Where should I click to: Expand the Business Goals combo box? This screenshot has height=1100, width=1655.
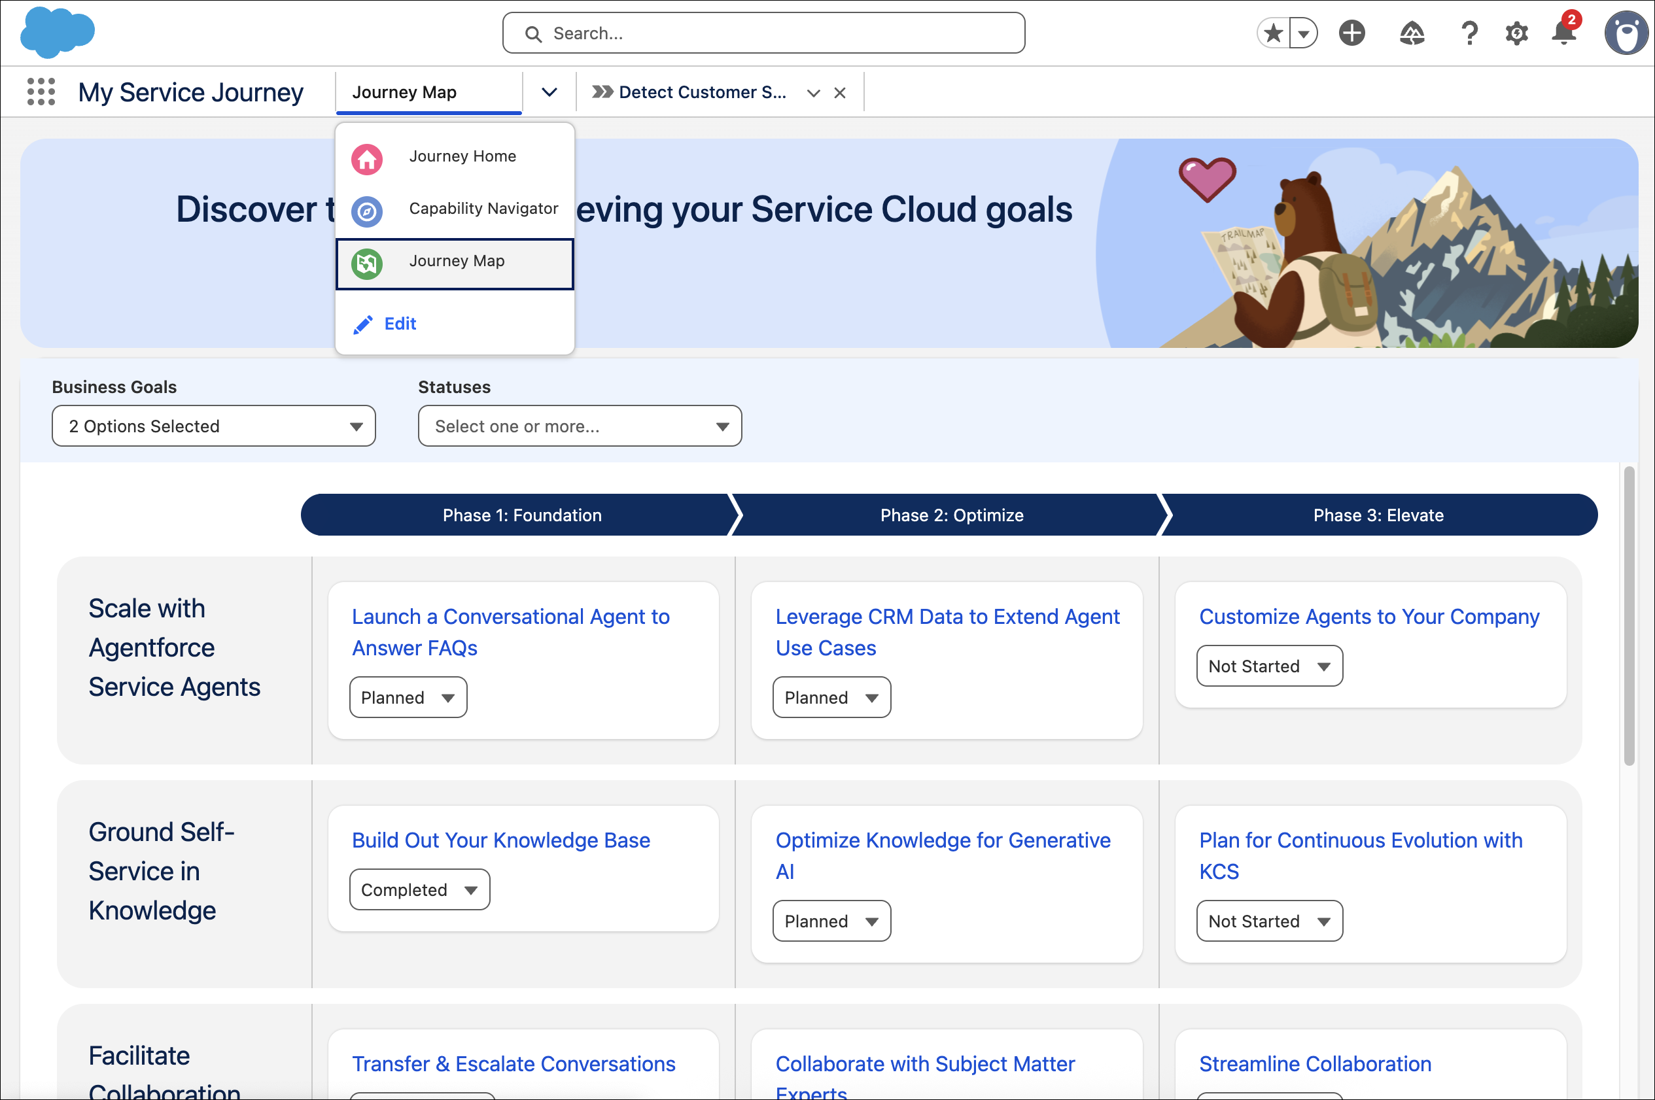[213, 426]
